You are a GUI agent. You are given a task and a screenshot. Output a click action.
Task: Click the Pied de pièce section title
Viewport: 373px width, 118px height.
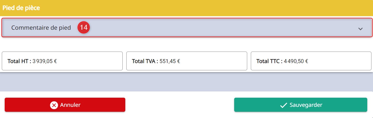[21, 8]
